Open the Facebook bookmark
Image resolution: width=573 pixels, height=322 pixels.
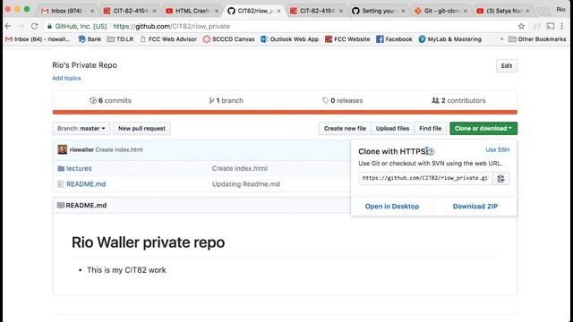coord(394,39)
